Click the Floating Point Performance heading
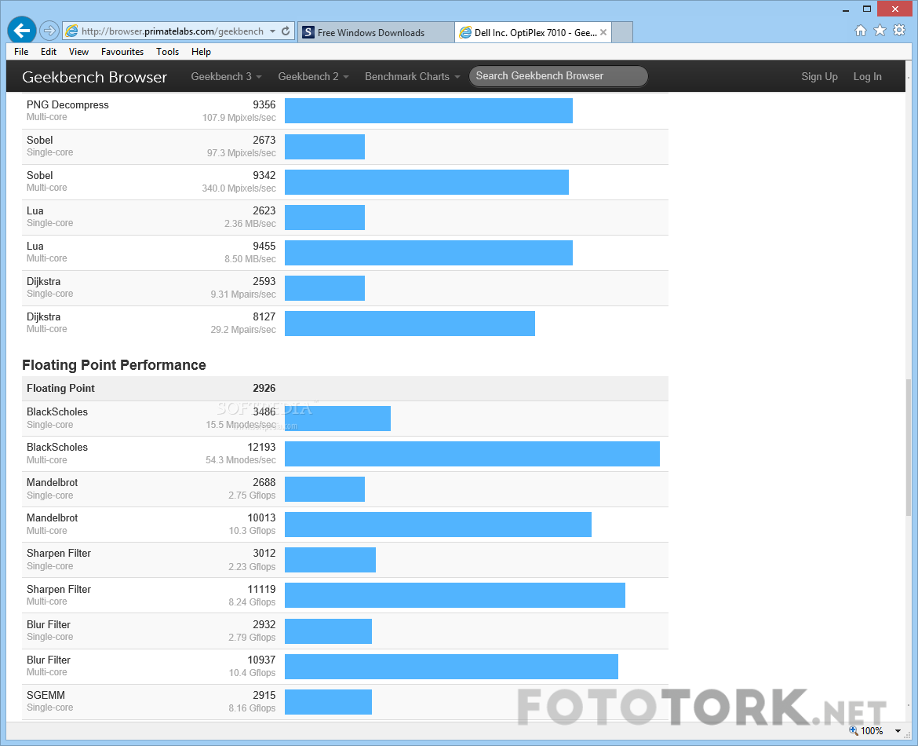Screen dimensions: 918x746 coord(115,365)
